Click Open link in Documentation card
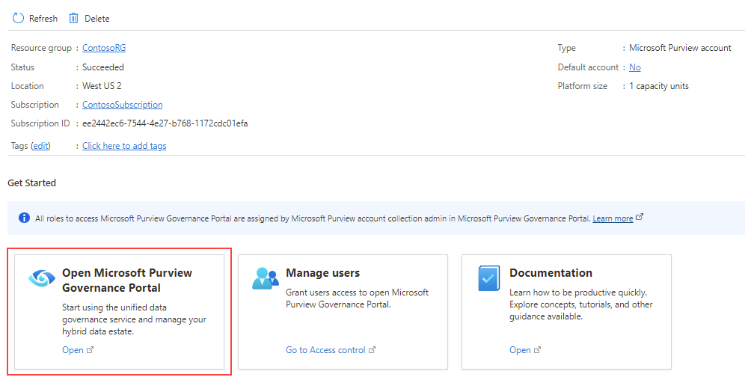The image size is (745, 380). [520, 350]
